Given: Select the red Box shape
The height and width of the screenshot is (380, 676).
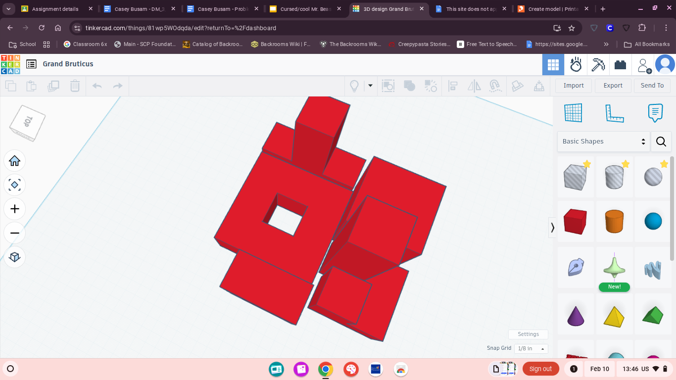Looking at the screenshot, I should point(576,221).
